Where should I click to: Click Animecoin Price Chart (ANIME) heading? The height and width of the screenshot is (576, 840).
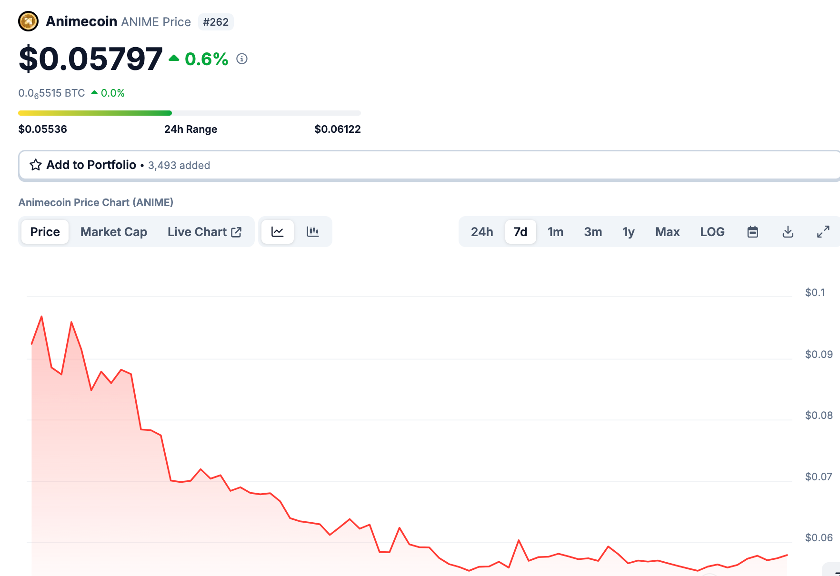[x=96, y=203]
